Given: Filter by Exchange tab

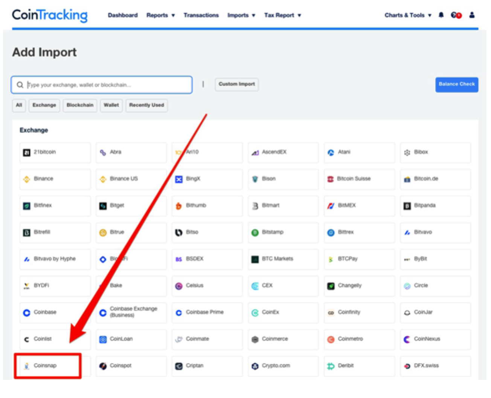Looking at the screenshot, I should pyautogui.click(x=44, y=105).
